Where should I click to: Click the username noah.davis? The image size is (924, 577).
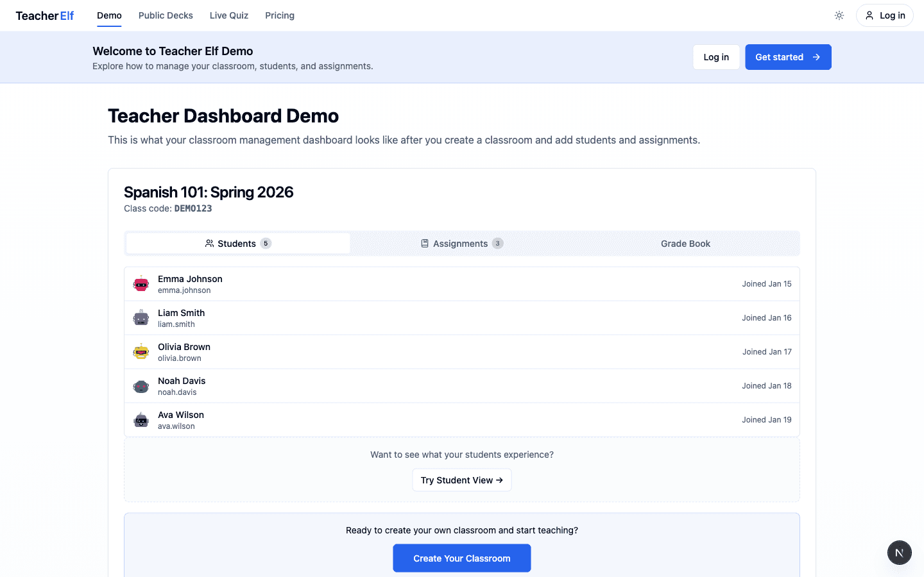coord(177,392)
